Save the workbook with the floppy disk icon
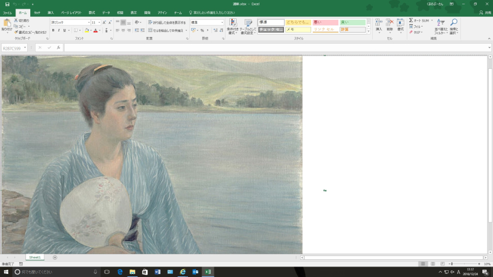493x277 pixels. [7, 4]
